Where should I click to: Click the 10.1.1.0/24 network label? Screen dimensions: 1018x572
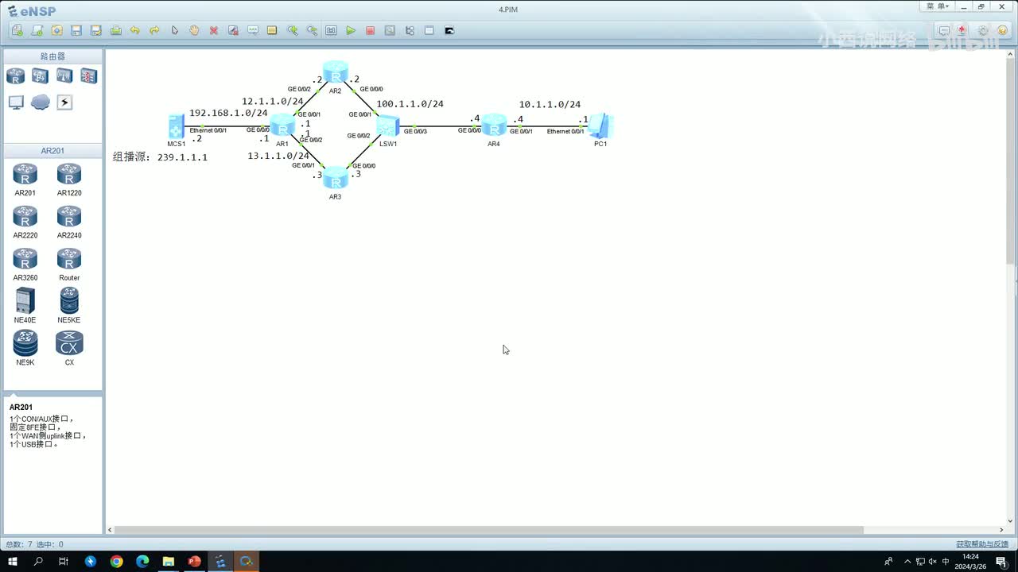550,105
